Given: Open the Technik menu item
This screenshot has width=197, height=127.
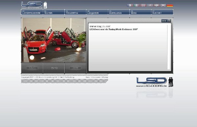Looking at the screenshot, I should (54, 12).
